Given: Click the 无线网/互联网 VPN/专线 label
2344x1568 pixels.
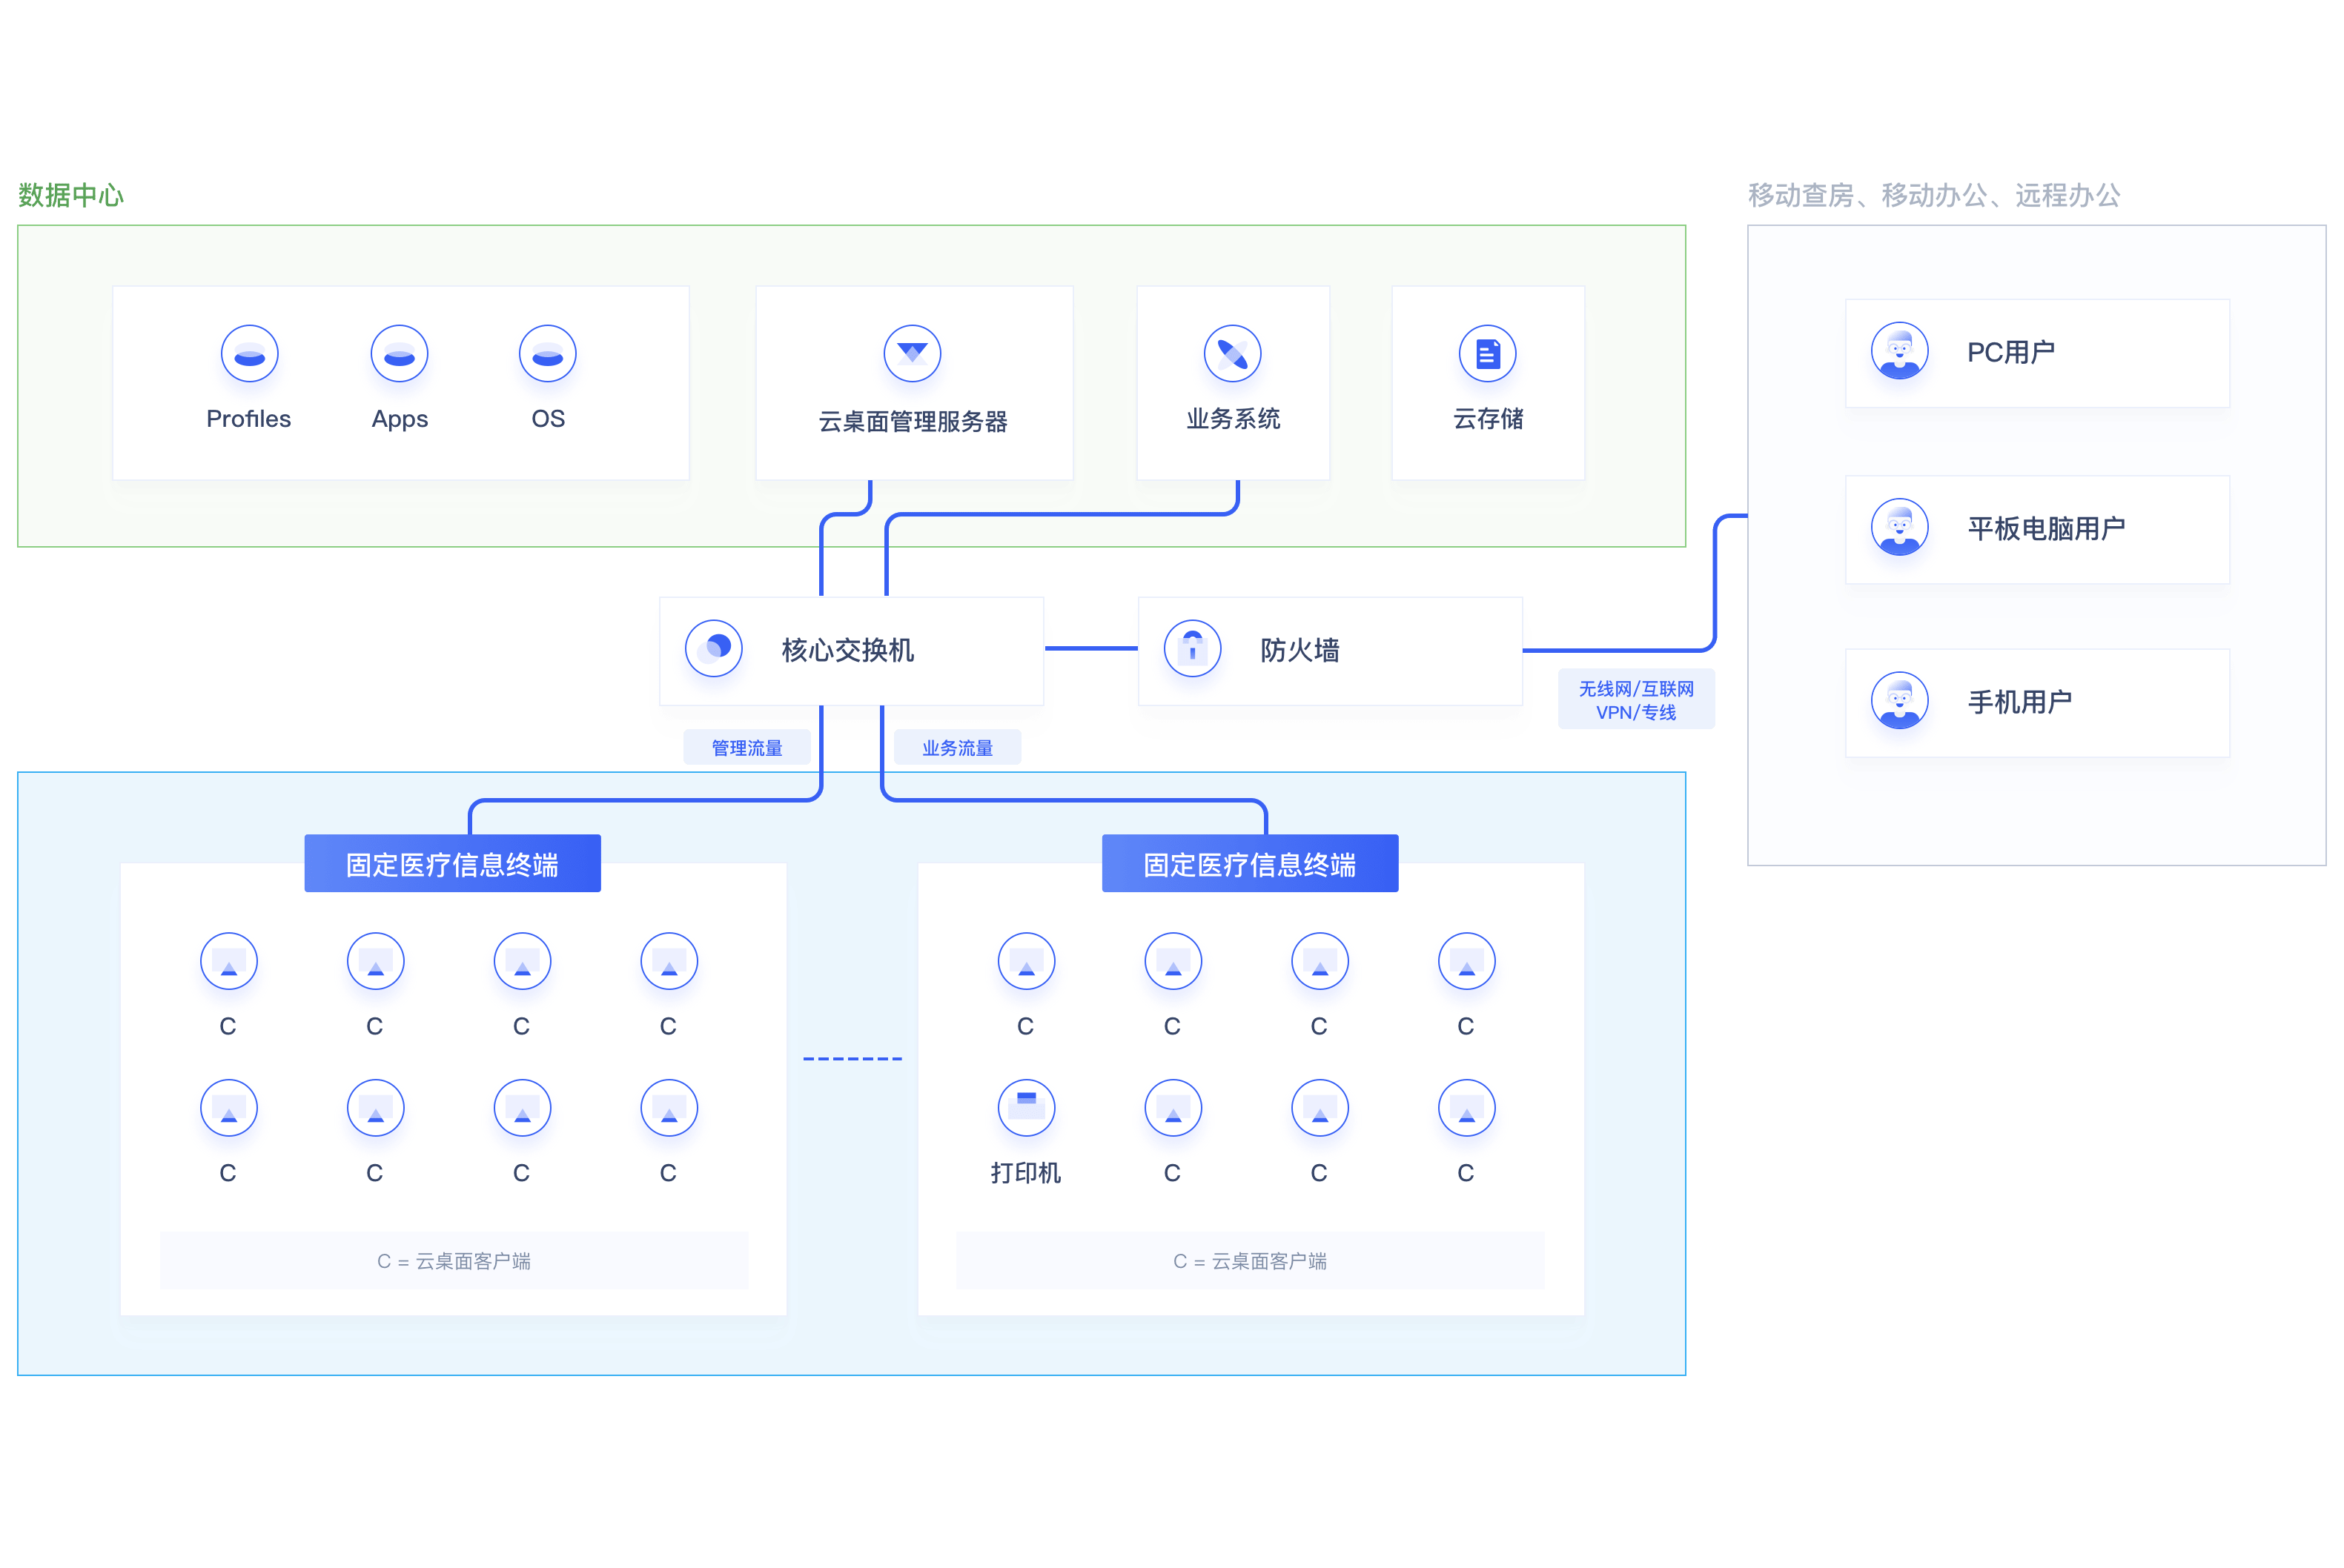Looking at the screenshot, I should tap(1636, 700).
